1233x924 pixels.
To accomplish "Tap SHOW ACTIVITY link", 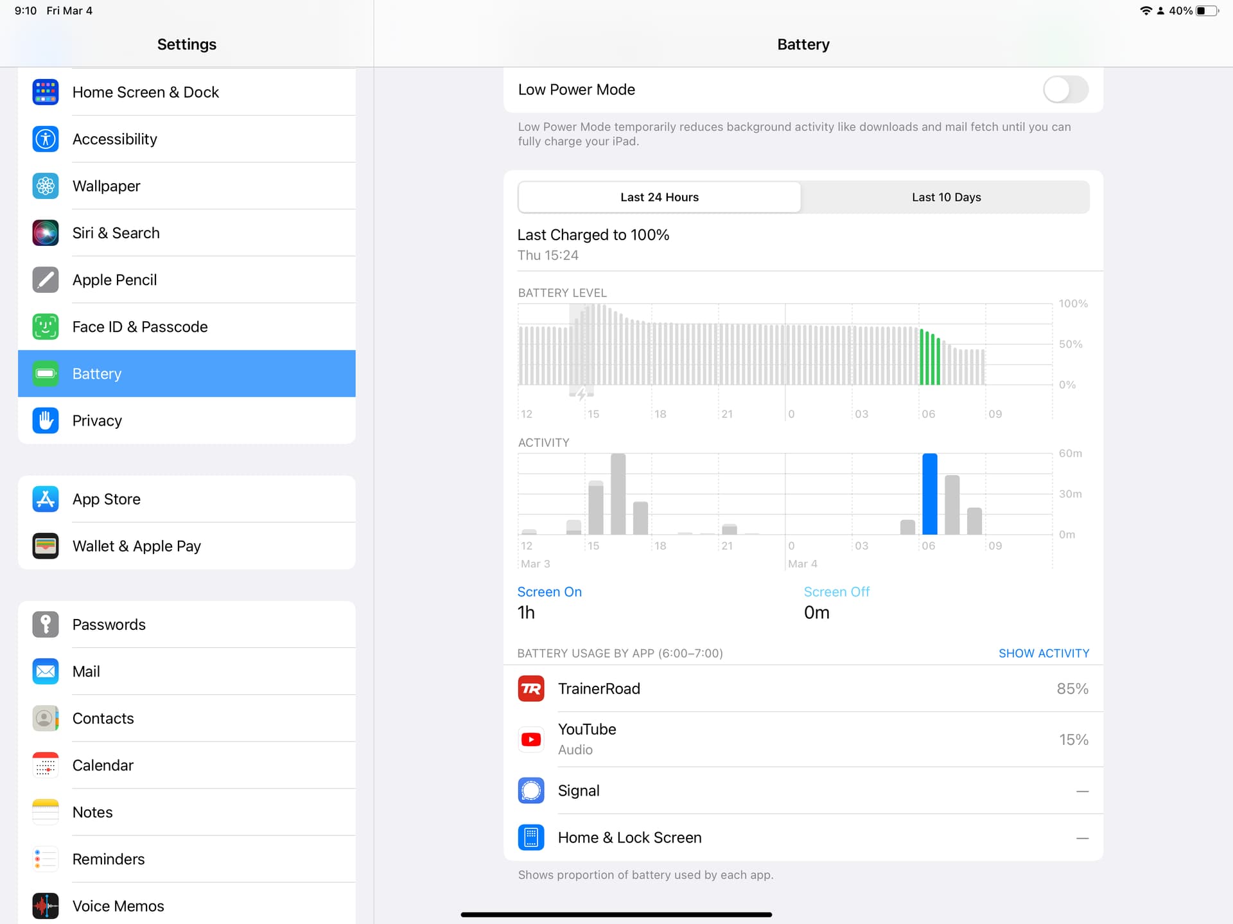I will point(1044,653).
